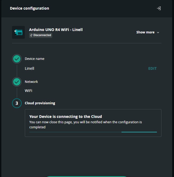Image resolution: width=174 pixels, height=177 pixels.
Task: Click the green button at panel bottom
Action: pyautogui.click(x=87, y=176)
